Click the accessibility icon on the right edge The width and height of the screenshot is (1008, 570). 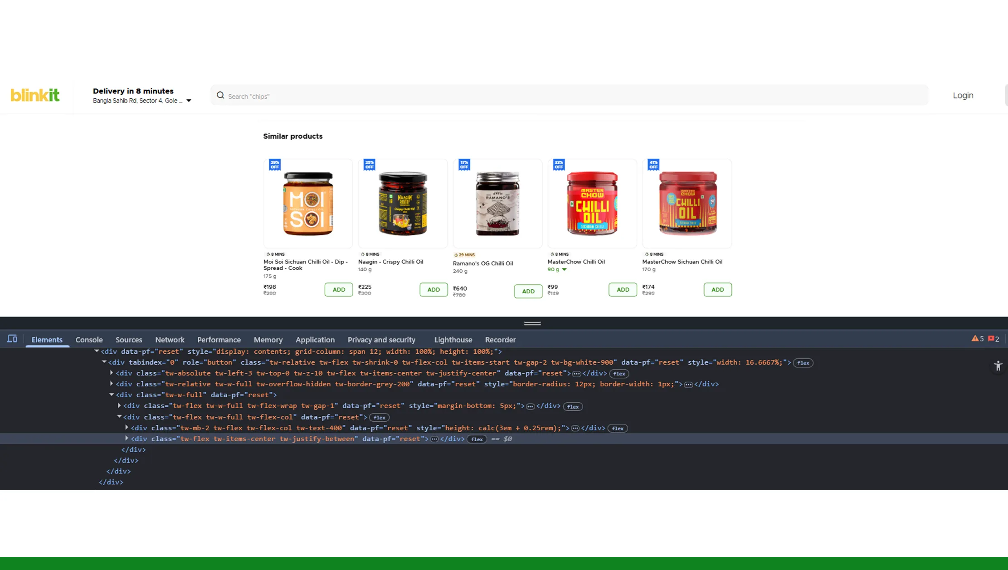pyautogui.click(x=998, y=366)
